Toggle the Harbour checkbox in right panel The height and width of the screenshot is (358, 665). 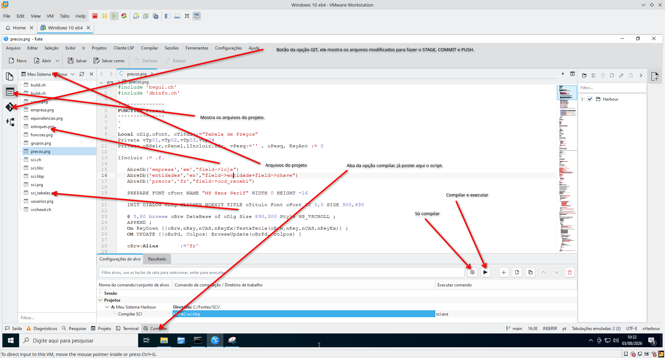590,99
